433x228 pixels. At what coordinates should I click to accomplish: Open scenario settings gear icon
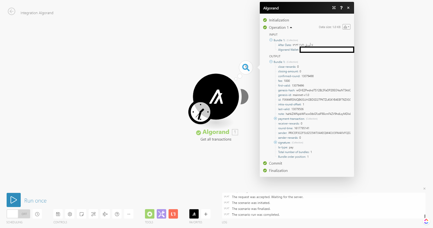[70, 214]
